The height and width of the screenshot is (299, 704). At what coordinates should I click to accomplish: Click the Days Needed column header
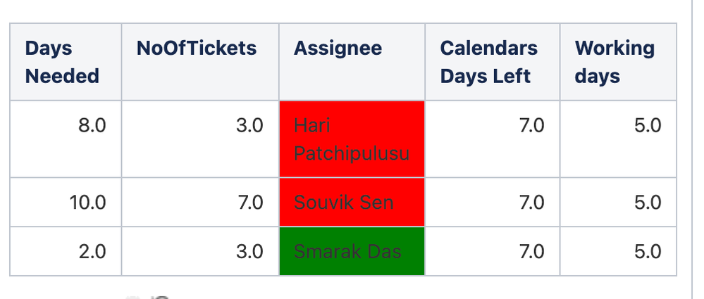(x=66, y=62)
